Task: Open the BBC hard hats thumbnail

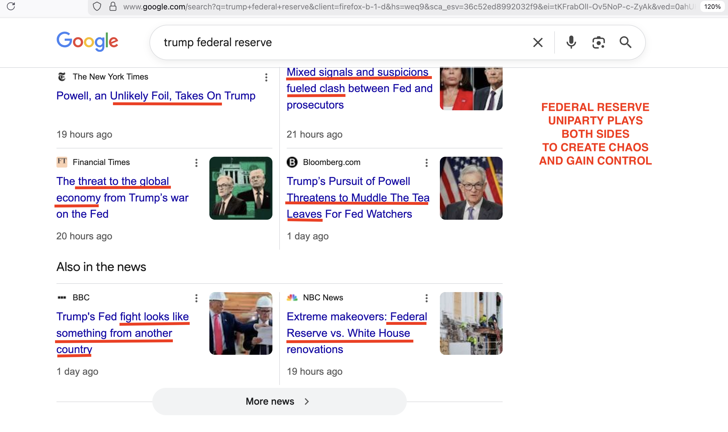Action: 241,323
